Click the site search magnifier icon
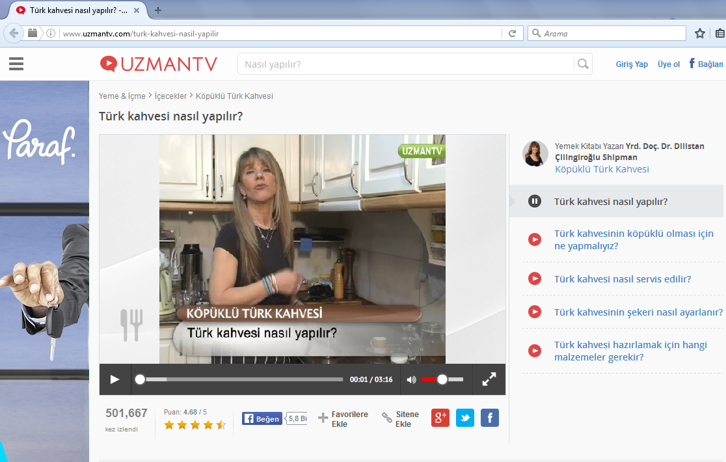Viewport: 726px width, 462px height. pos(583,64)
